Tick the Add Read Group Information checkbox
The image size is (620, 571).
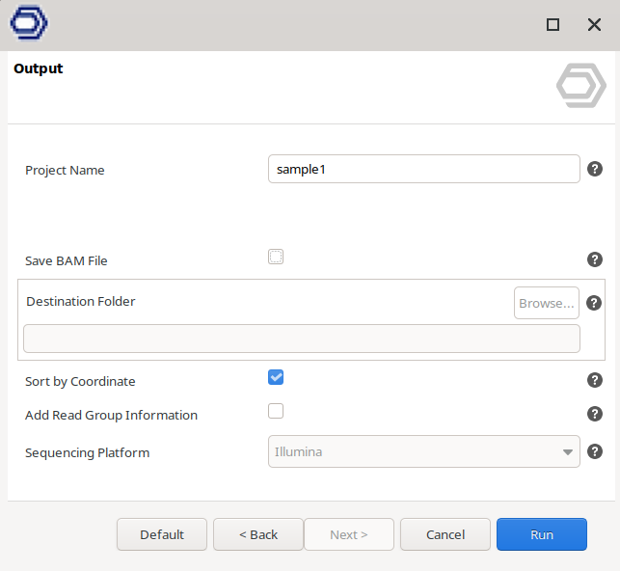(x=276, y=411)
